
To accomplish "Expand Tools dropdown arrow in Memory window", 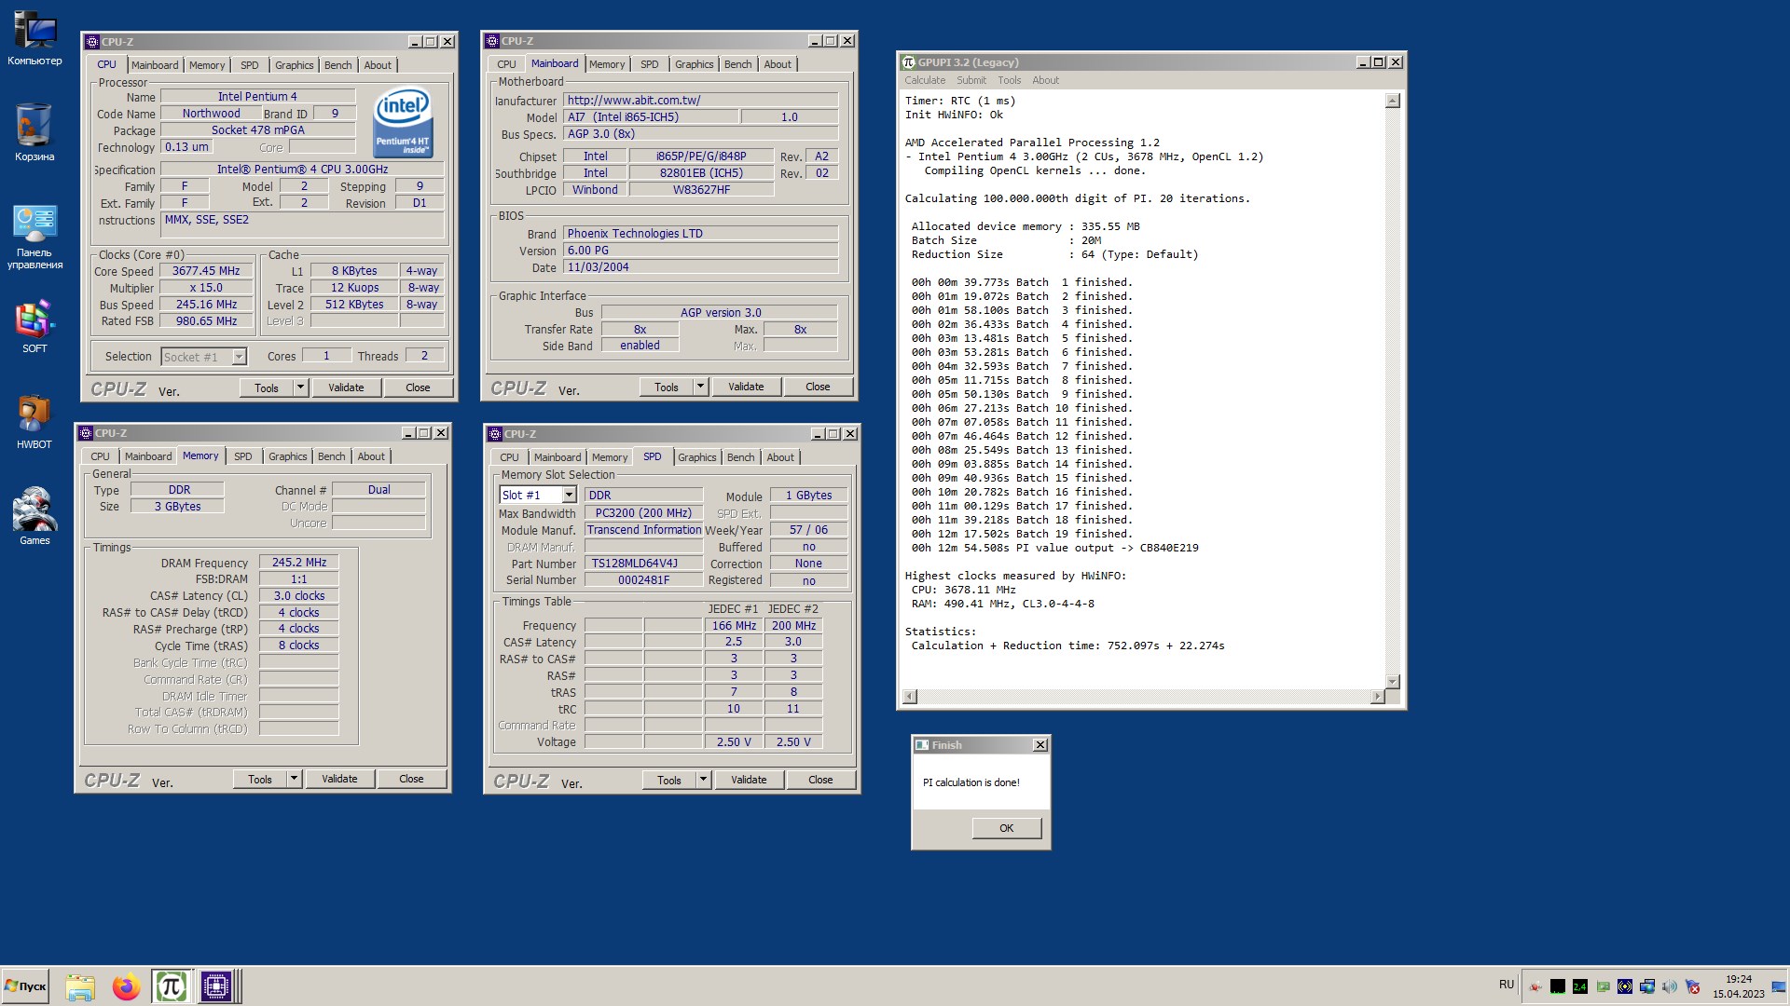I will [x=294, y=779].
